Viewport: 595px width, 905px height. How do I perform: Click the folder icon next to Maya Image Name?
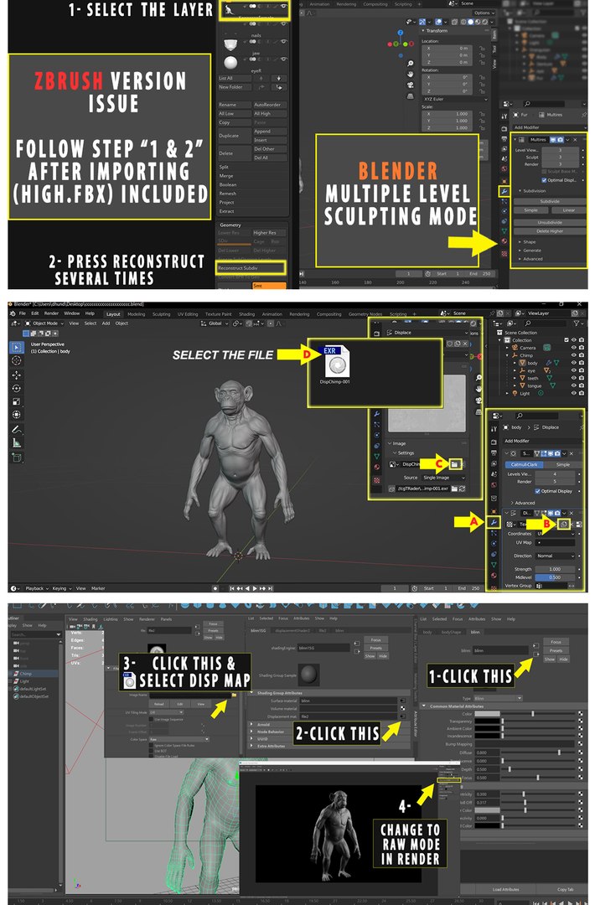click(x=234, y=695)
